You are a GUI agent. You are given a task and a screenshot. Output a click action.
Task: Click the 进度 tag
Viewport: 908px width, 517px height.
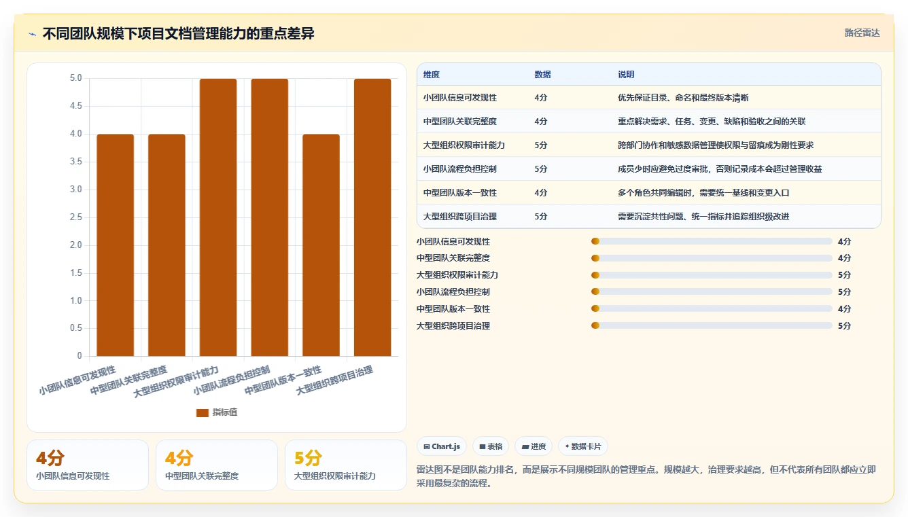534,446
